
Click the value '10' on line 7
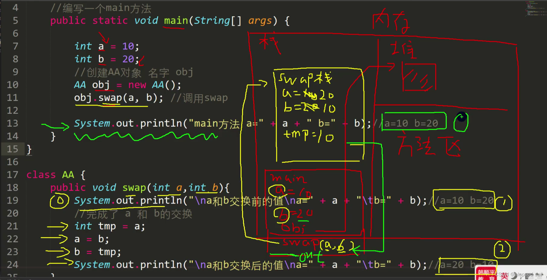tap(128, 47)
